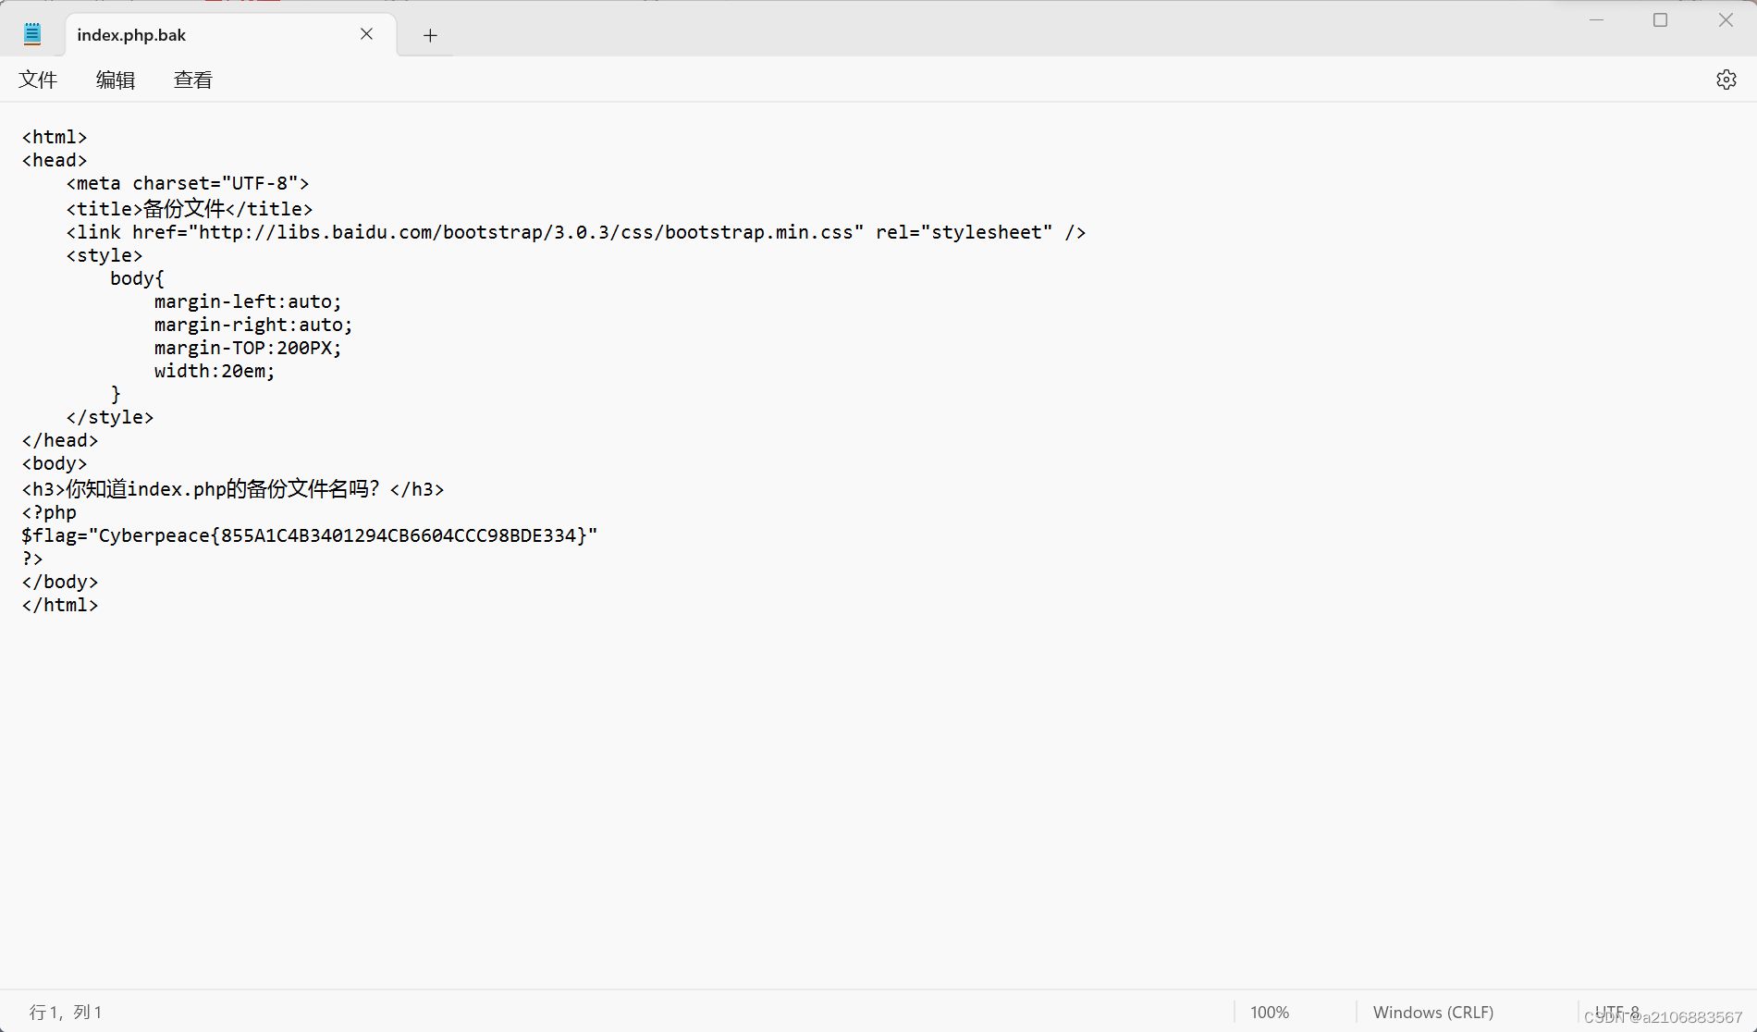This screenshot has width=1757, height=1032.
Task: Click the 100% zoom indicator
Action: click(x=1270, y=1012)
